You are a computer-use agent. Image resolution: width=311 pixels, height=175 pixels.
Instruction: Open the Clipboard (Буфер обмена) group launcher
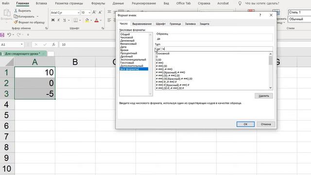(x=47, y=28)
